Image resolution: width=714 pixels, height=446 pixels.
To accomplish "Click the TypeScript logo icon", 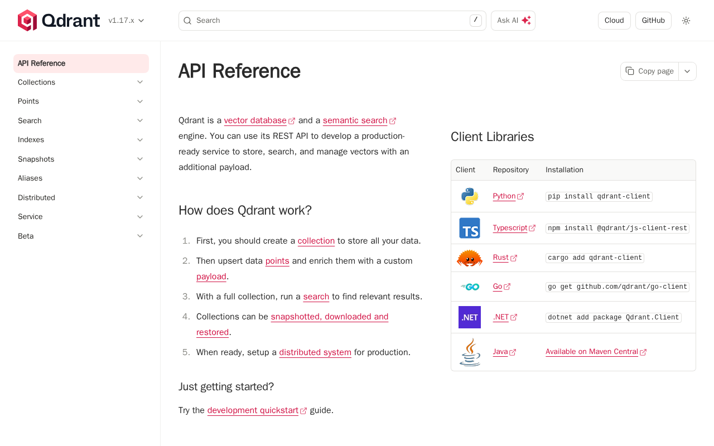I will [470, 228].
